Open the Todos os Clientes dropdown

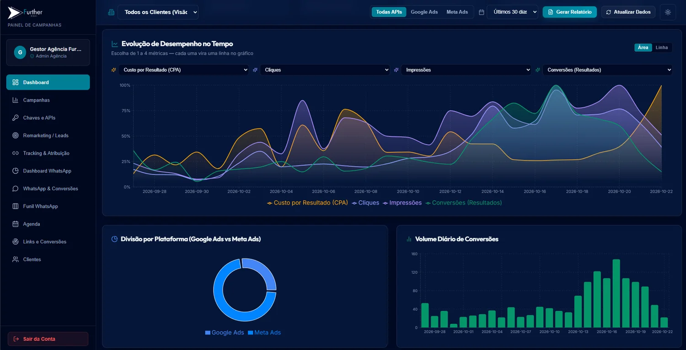pos(158,12)
